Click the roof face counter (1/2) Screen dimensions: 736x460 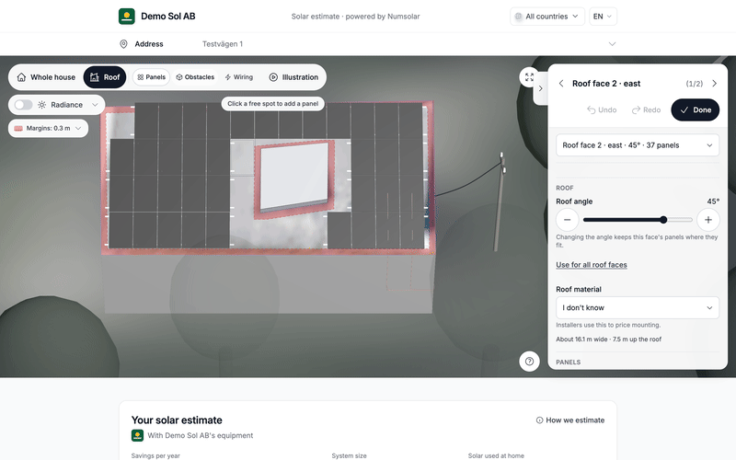[695, 84]
